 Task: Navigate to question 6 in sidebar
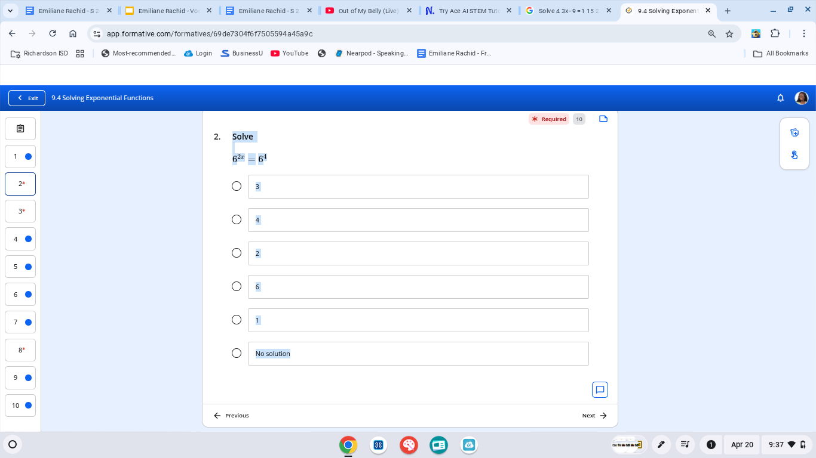[20, 295]
